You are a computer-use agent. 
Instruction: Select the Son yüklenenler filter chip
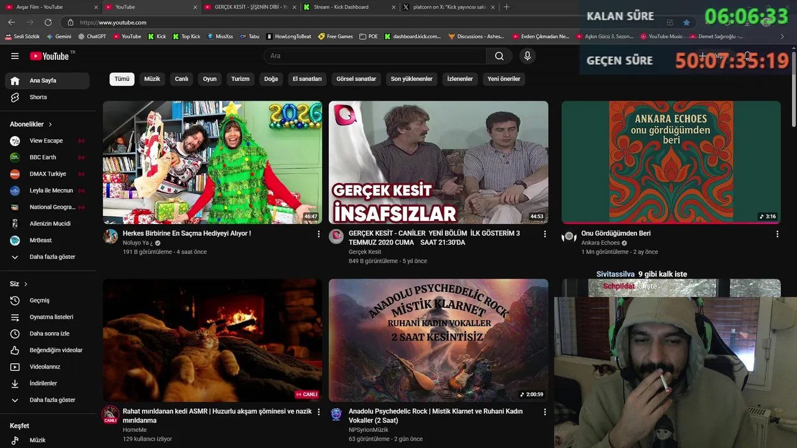pyautogui.click(x=412, y=79)
